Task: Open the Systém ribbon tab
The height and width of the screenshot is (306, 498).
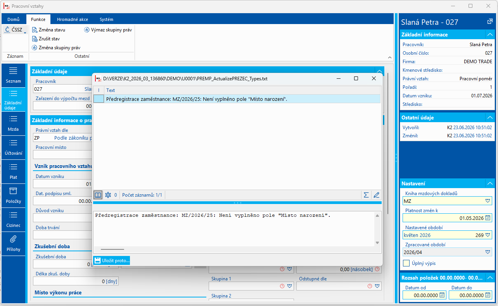Action: click(x=106, y=19)
